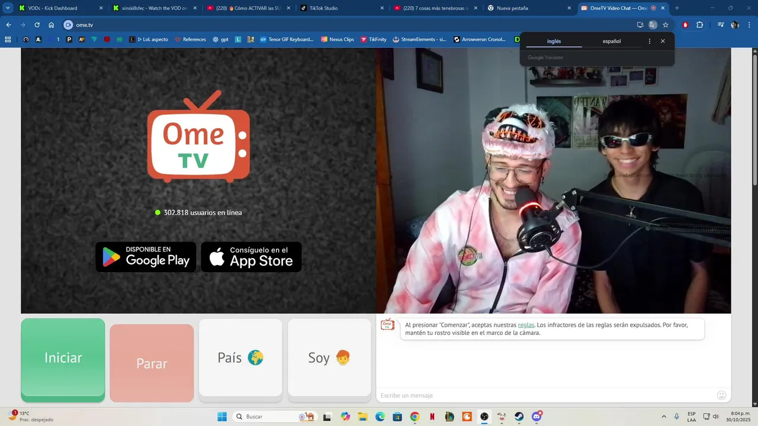
Task: Open League of Legends from the taskbar
Action: click(x=449, y=417)
